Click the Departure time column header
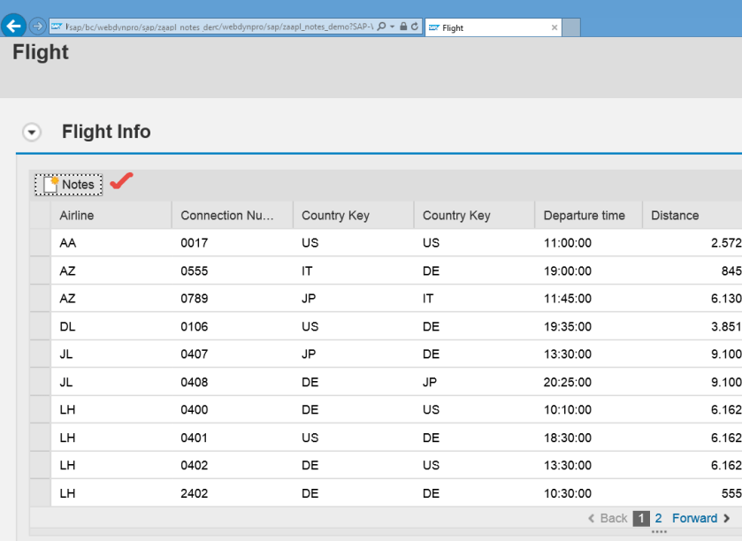742x541 pixels. [584, 215]
